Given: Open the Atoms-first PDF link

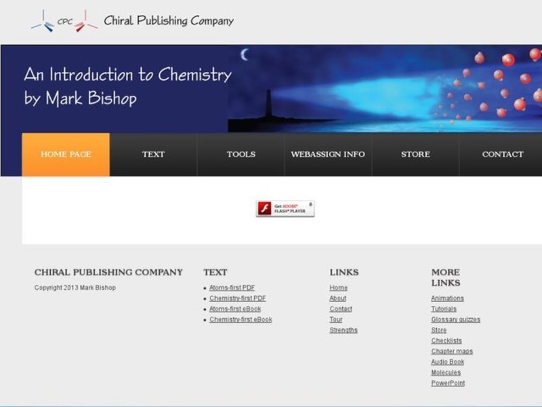Looking at the screenshot, I should (x=232, y=287).
